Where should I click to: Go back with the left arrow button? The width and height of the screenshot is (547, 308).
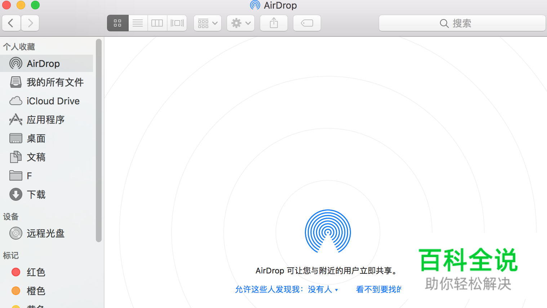(x=11, y=23)
